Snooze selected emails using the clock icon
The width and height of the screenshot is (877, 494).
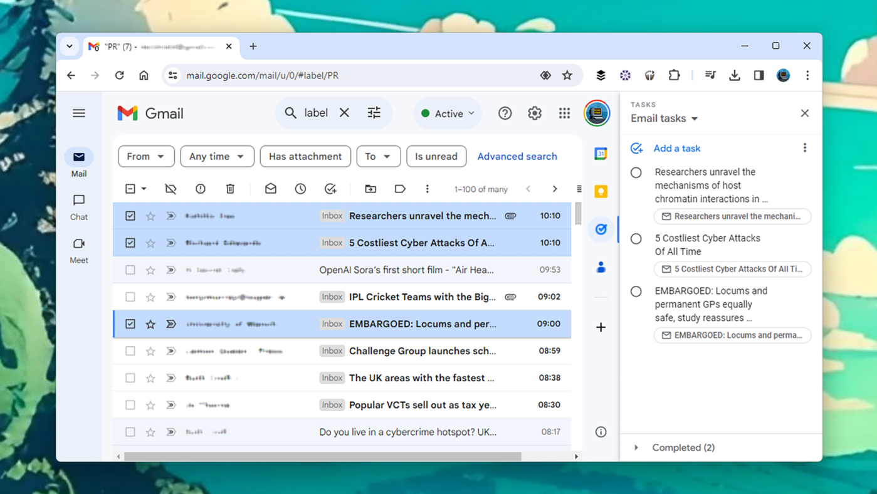coord(300,188)
